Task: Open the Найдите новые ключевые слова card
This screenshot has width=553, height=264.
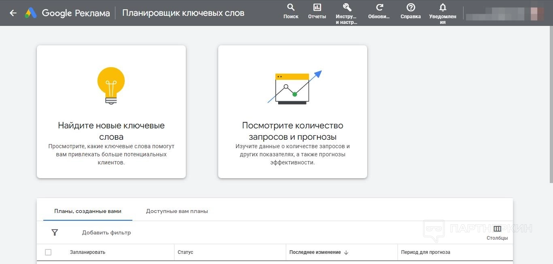Action: (x=111, y=112)
